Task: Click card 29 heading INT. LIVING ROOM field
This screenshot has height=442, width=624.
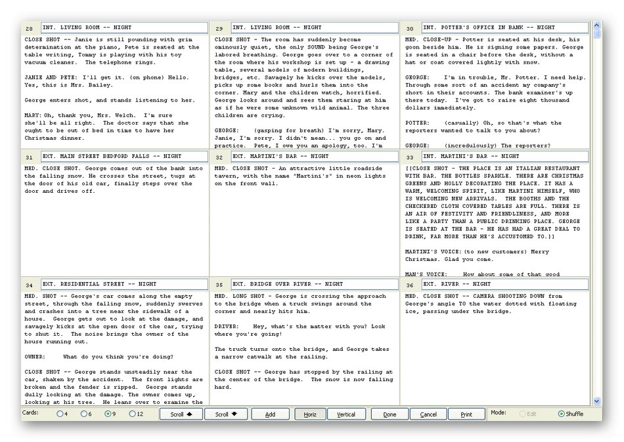Action: point(315,28)
